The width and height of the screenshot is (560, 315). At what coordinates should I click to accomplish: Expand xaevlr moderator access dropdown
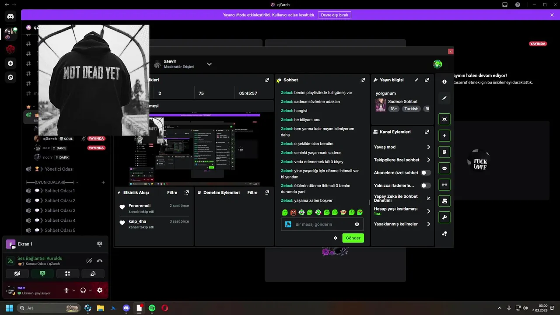[x=209, y=64]
